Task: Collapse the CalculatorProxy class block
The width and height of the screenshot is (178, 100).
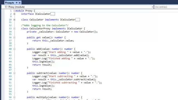Action: (x=14, y=29)
